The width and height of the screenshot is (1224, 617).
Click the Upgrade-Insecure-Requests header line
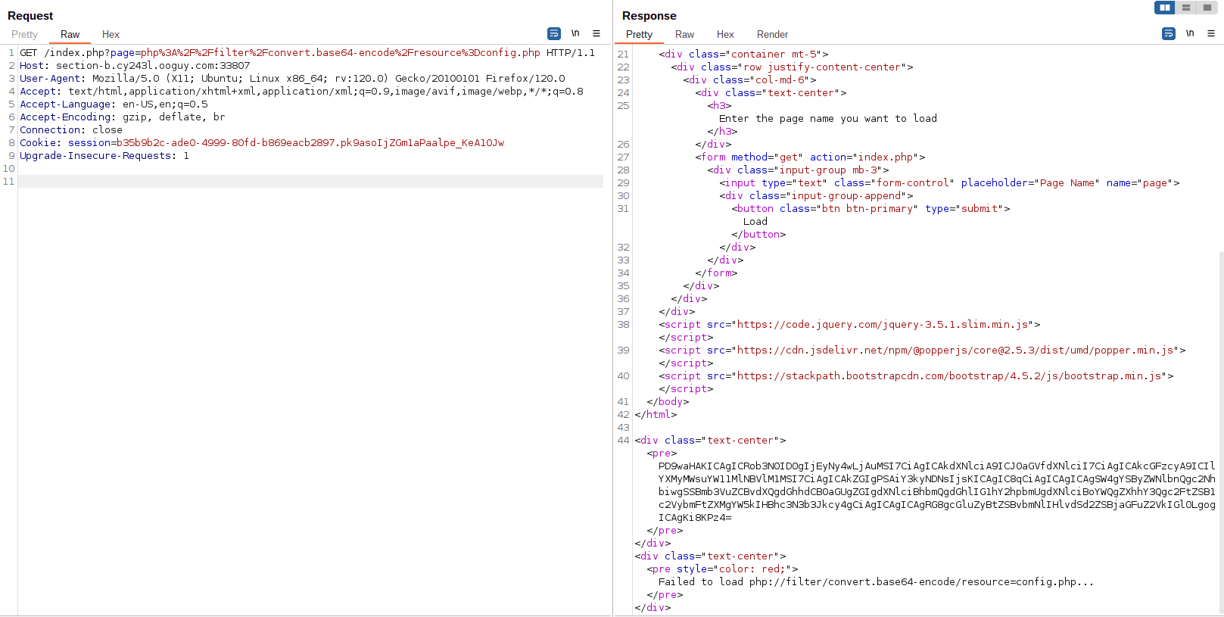[x=104, y=156]
